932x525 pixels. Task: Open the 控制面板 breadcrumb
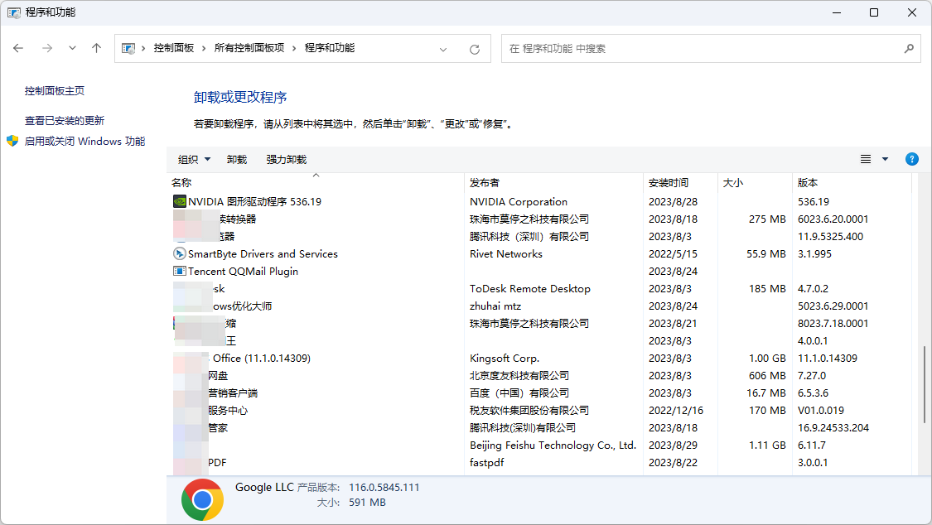tap(174, 48)
